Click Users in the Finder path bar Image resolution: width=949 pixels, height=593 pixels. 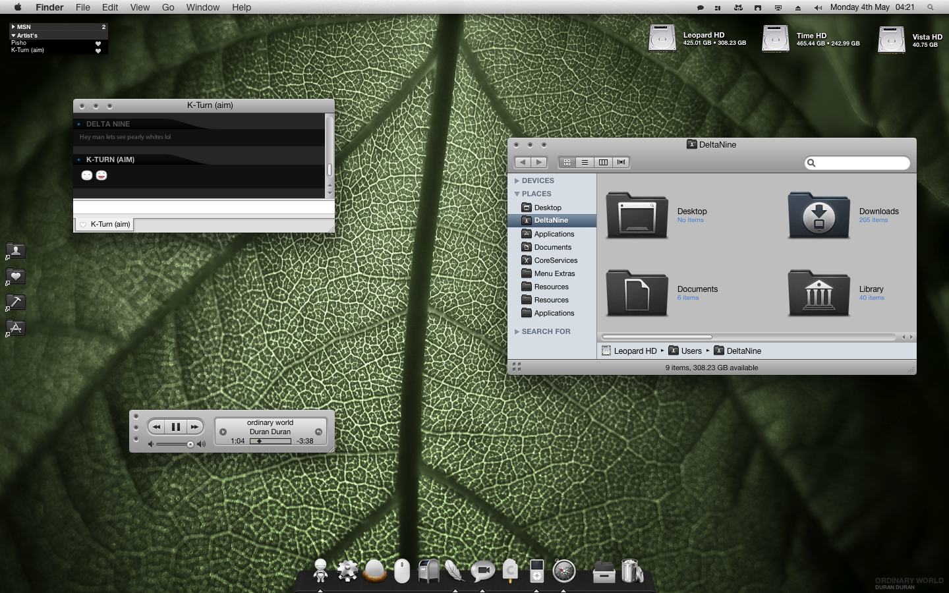coord(685,351)
